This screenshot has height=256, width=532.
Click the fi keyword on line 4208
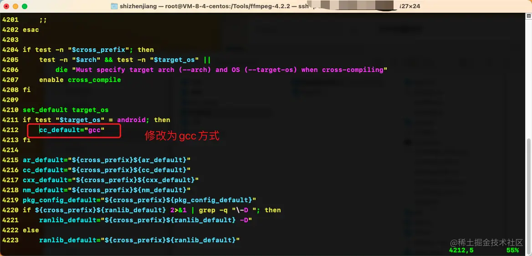point(27,90)
